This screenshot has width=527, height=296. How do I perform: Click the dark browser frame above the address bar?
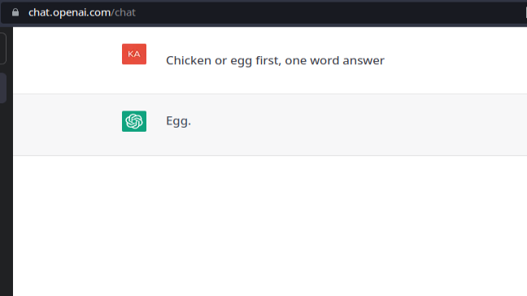(263, 1)
